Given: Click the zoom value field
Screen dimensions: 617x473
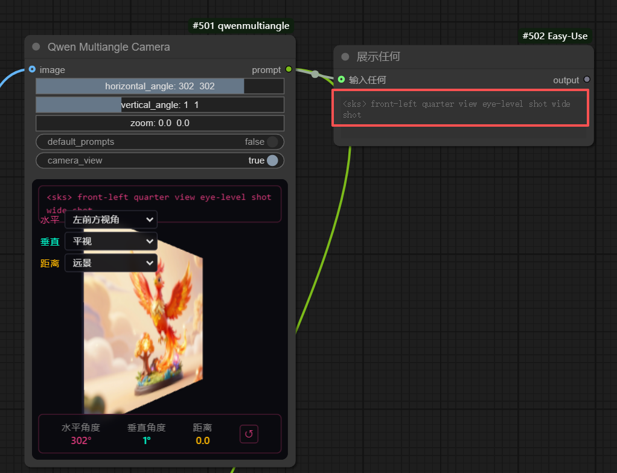Looking at the screenshot, I should tap(159, 123).
